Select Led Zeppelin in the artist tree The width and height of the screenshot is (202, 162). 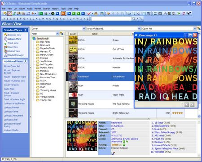click(x=46, y=64)
